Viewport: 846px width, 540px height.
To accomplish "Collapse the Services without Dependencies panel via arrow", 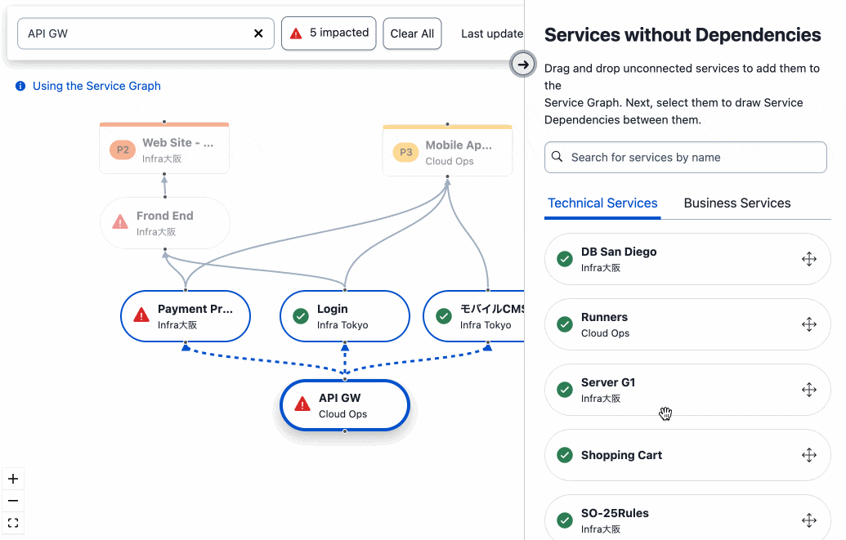I will (522, 63).
